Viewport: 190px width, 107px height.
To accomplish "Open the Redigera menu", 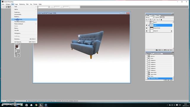I will click(8, 4).
